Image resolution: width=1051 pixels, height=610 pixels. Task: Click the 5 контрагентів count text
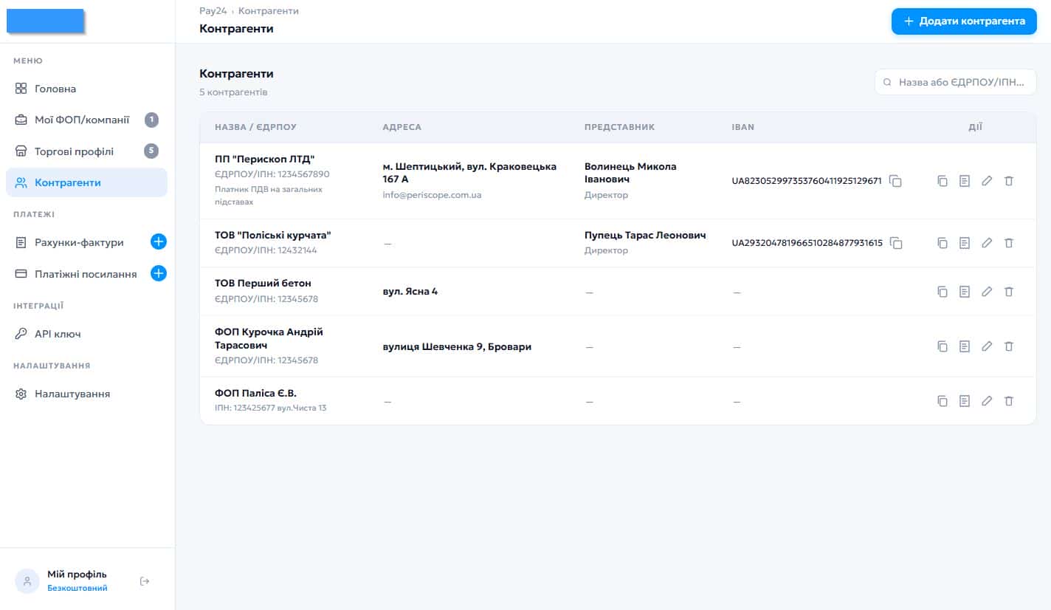pyautogui.click(x=233, y=92)
